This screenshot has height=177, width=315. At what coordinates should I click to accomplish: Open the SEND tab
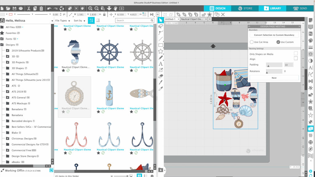[301, 8]
